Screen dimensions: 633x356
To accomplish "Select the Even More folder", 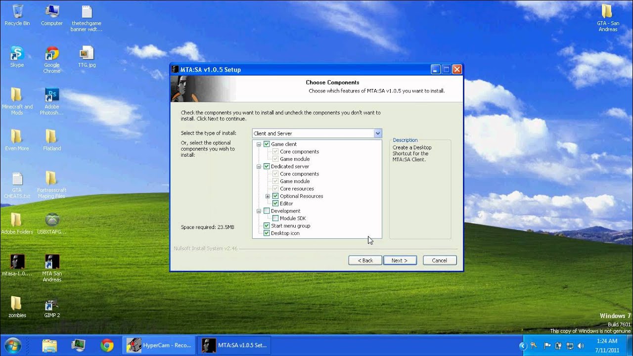I will point(17,139).
